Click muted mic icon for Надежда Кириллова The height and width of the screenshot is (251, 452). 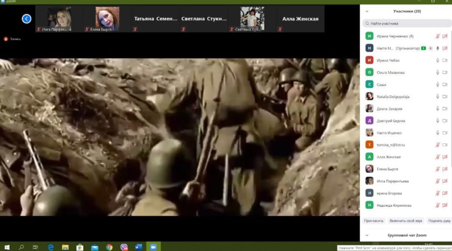(x=437, y=205)
